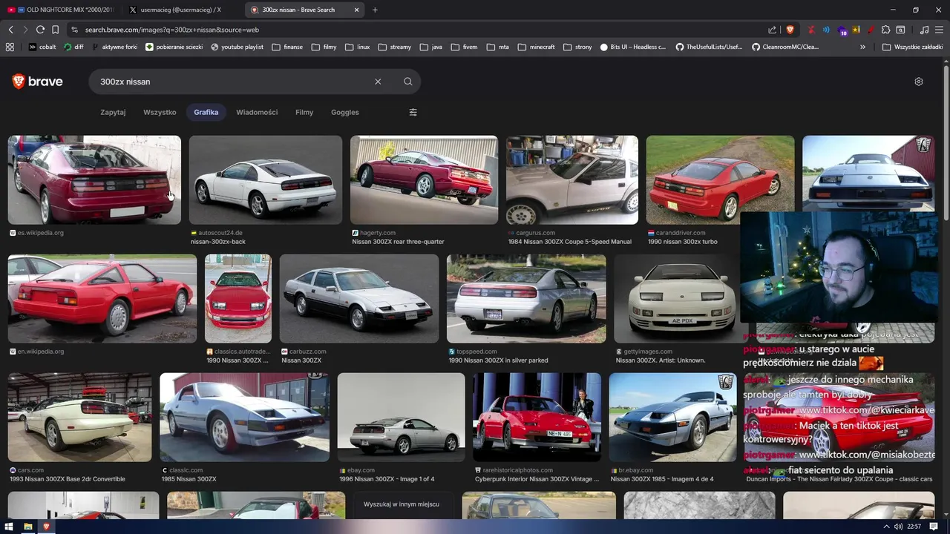
Task: Open the apps grid icon in bookmarks bar
Action: point(10,47)
